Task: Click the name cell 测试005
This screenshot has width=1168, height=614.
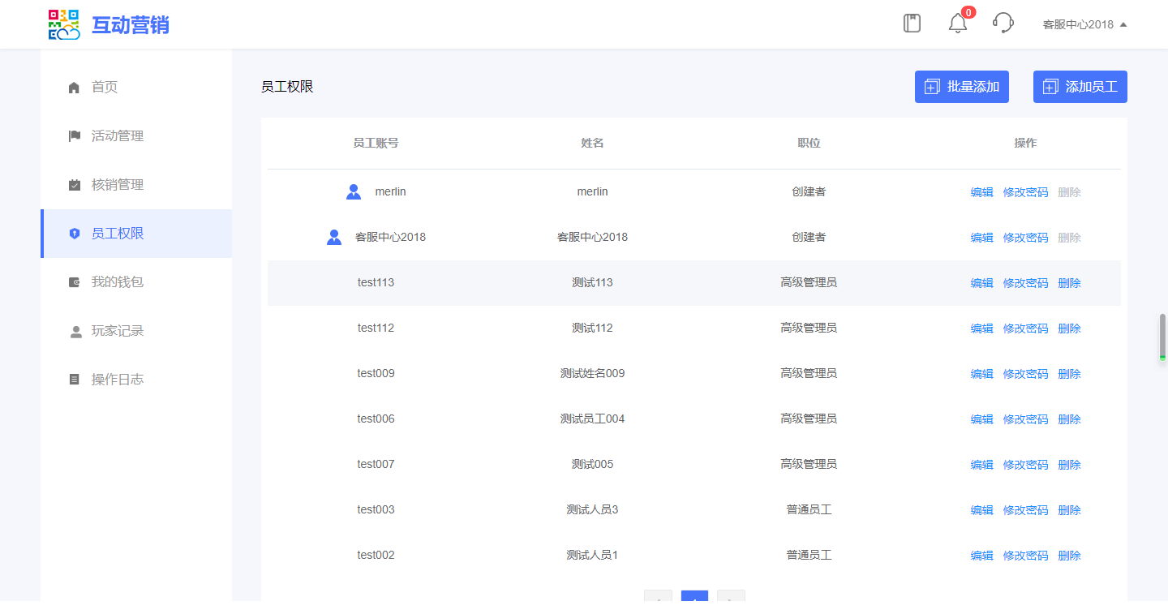Action: click(x=592, y=464)
